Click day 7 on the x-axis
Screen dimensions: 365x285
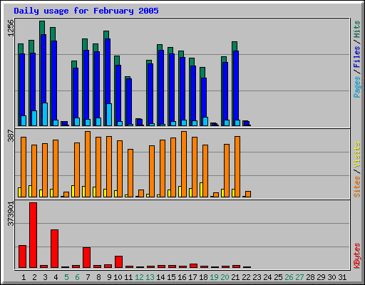click(x=88, y=277)
